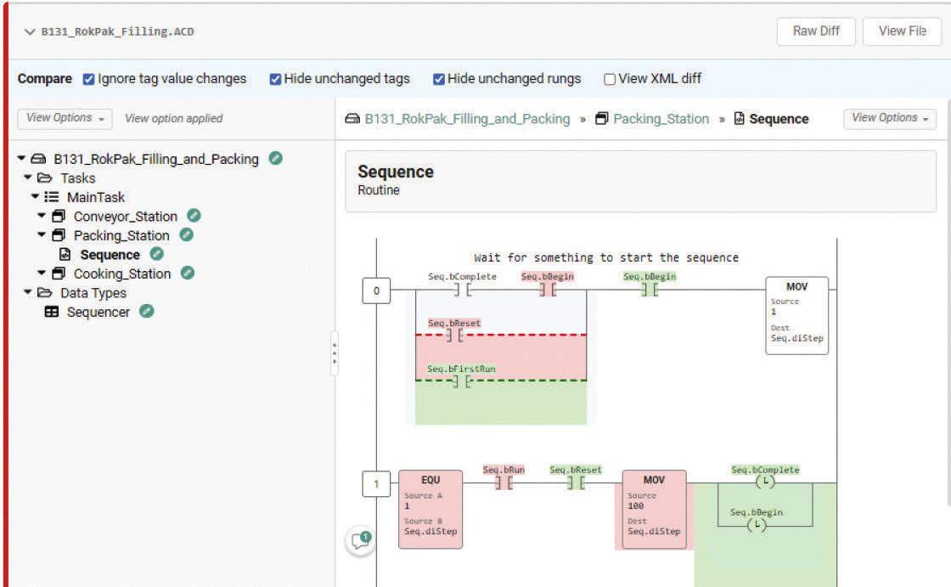Click the modified badge next to Cooking_Station
The width and height of the screenshot is (951, 587).
coord(188,273)
